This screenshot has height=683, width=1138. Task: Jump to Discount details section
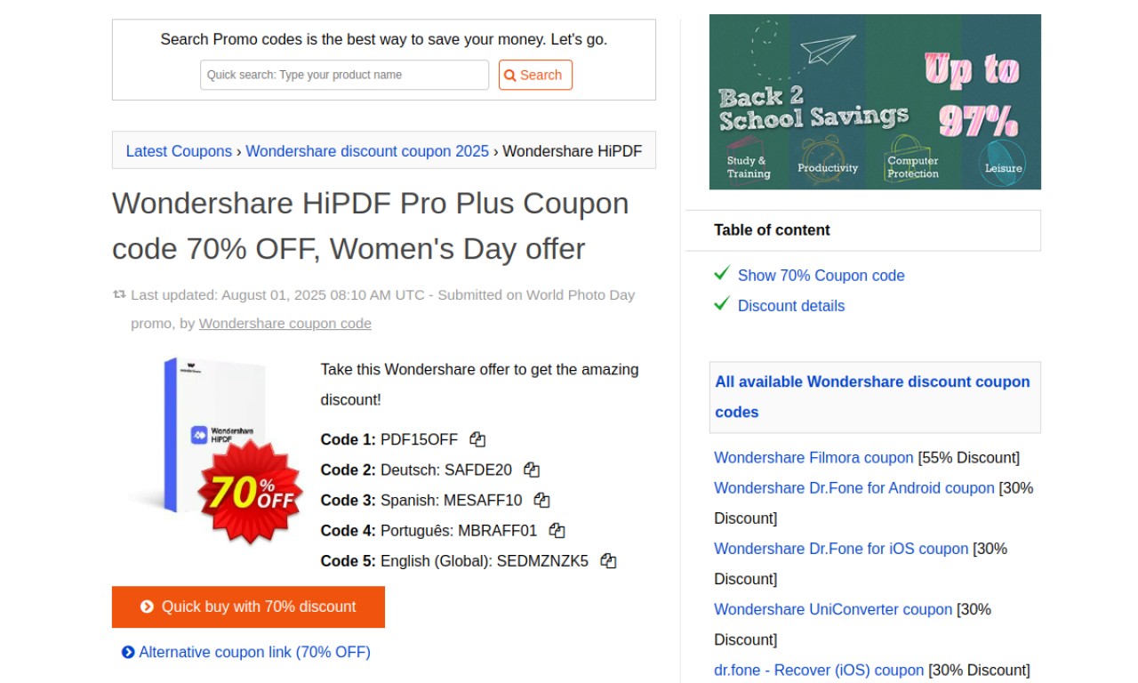791,306
